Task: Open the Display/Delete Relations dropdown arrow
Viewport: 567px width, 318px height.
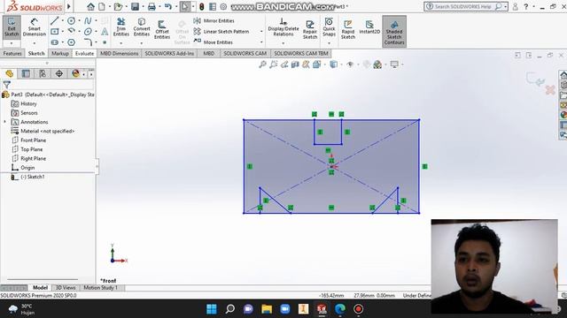Action: click(x=283, y=43)
